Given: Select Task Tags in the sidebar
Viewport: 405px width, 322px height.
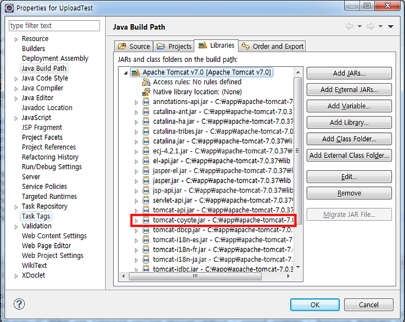Looking at the screenshot, I should tap(36, 216).
